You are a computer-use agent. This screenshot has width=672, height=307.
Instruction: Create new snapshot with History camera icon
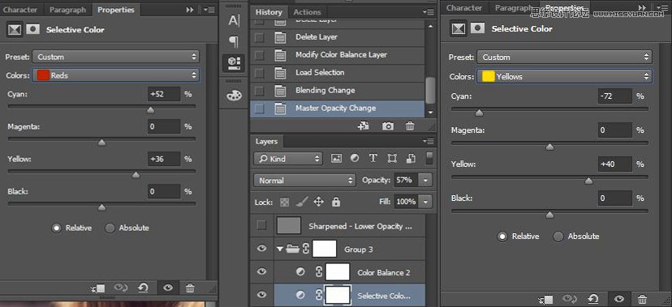click(x=388, y=126)
